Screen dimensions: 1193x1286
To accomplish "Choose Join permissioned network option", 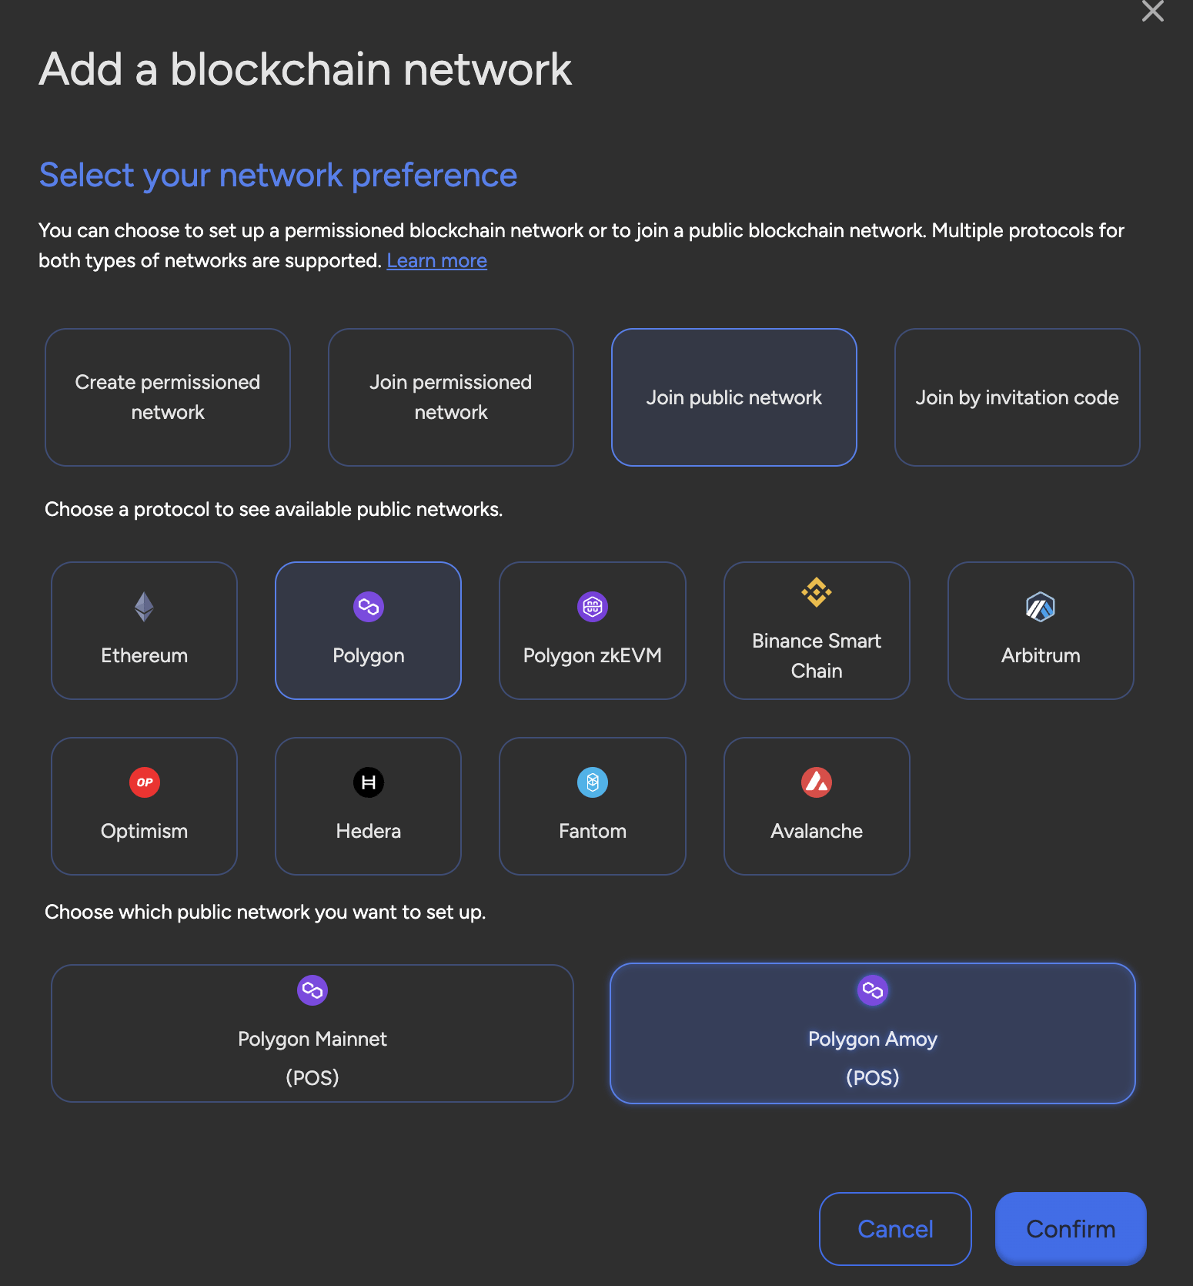I will (451, 397).
